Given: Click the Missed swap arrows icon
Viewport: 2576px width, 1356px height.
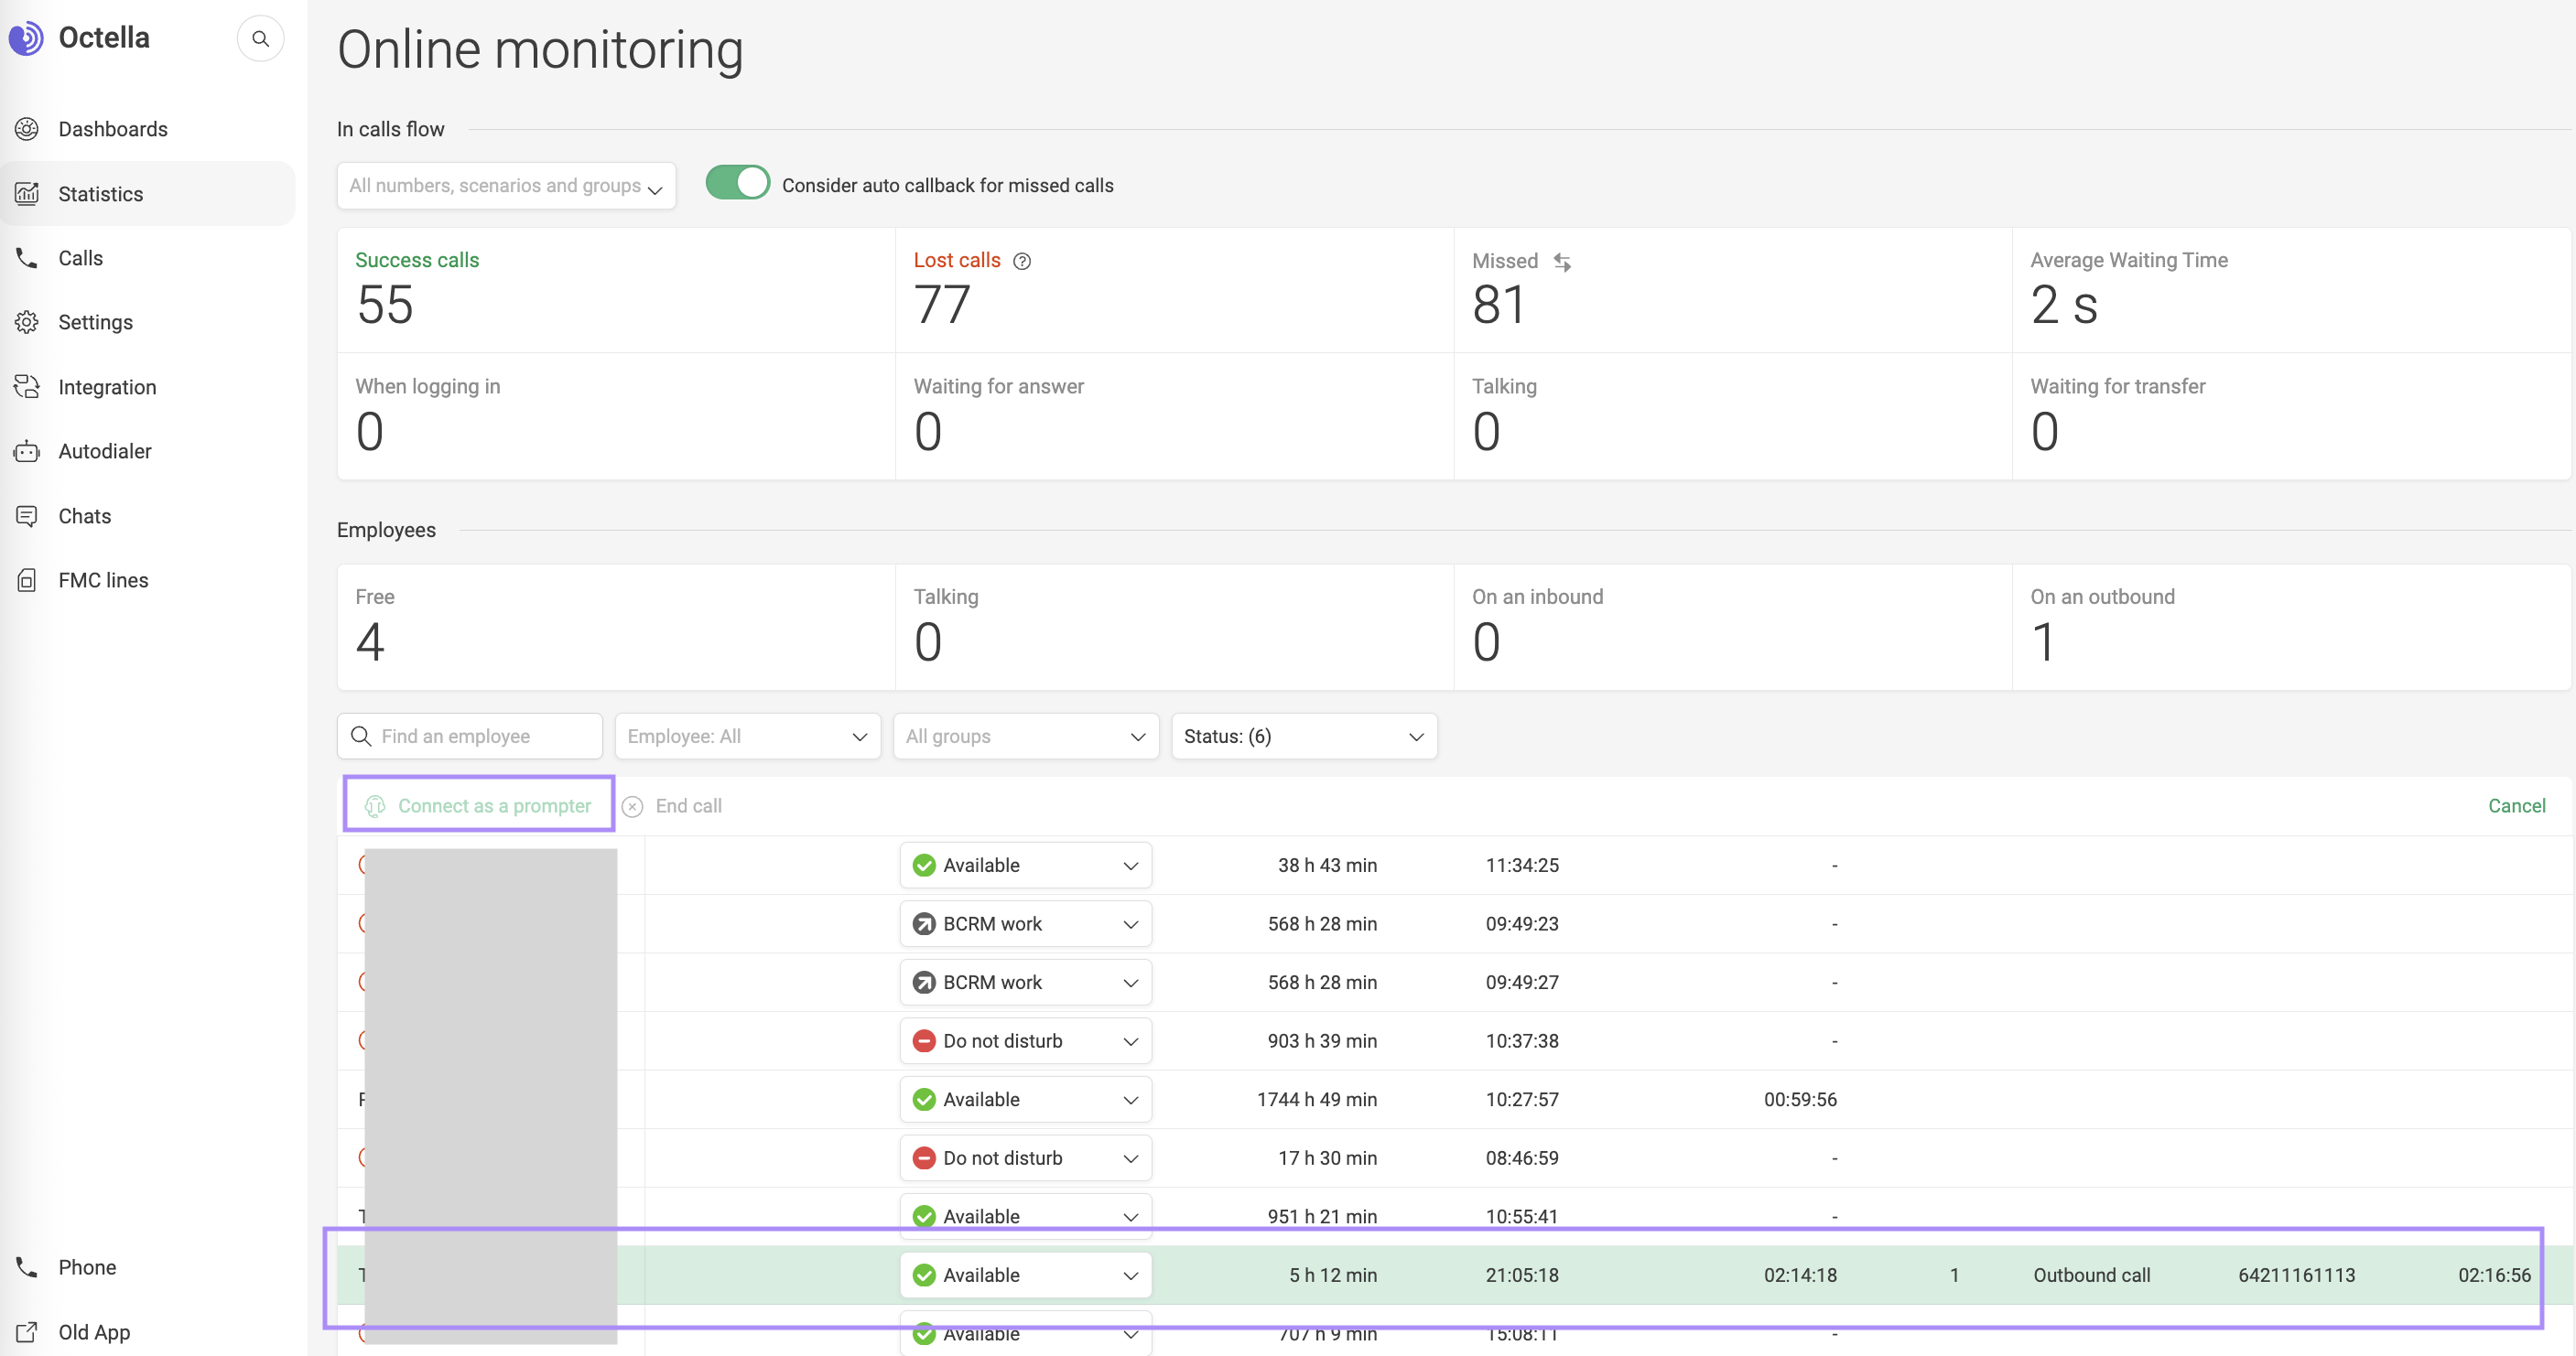Looking at the screenshot, I should click(1562, 262).
